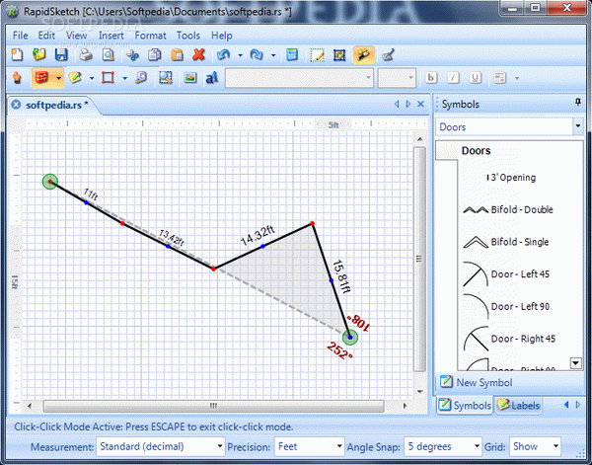Open the File menu
Image resolution: width=592 pixels, height=465 pixels.
(x=21, y=36)
